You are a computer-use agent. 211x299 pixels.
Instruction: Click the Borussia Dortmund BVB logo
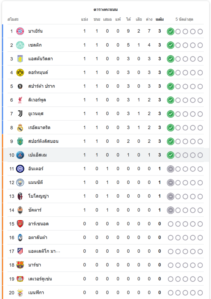click(x=20, y=72)
